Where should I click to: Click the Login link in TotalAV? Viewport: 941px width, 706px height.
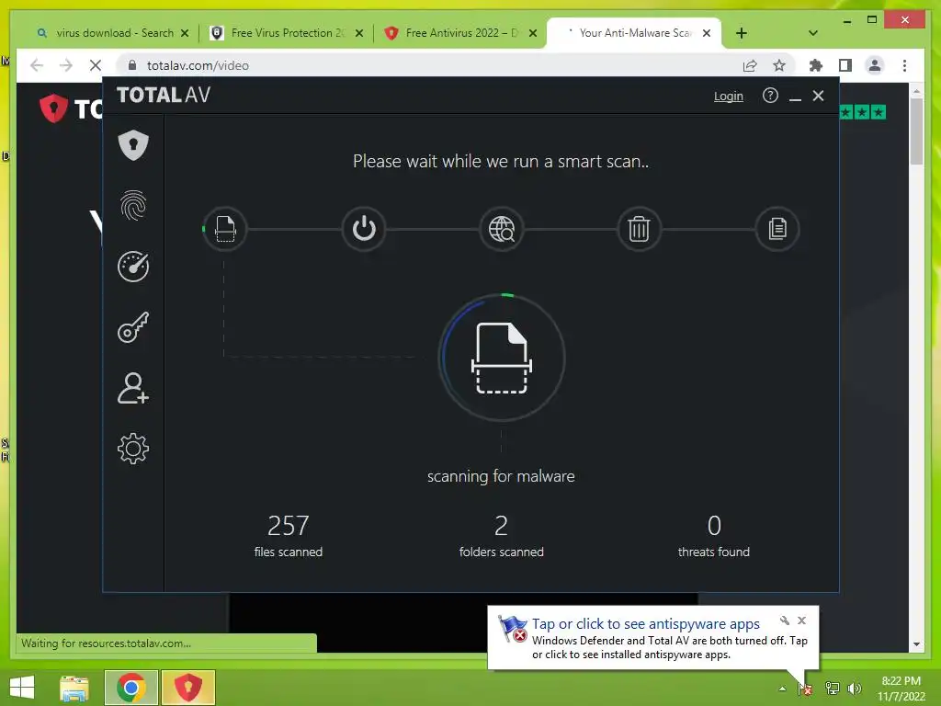(x=729, y=96)
